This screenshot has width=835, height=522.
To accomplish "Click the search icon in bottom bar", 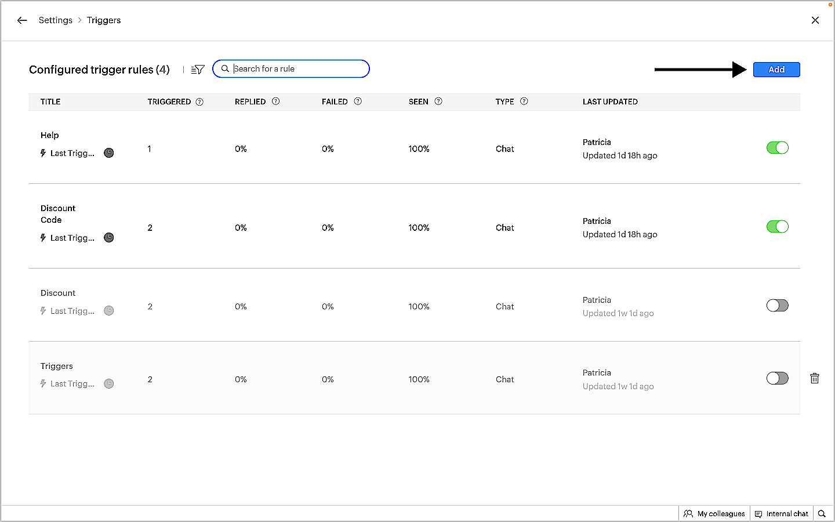I will click(x=822, y=513).
